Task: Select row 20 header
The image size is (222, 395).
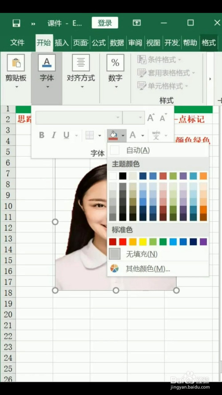Action: click(8, 315)
